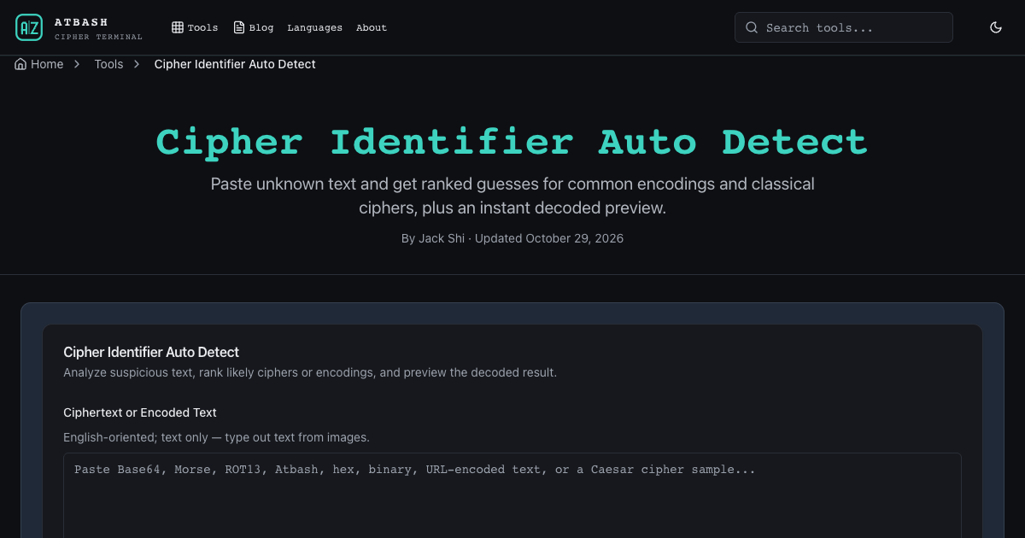Go to the About page

372,27
